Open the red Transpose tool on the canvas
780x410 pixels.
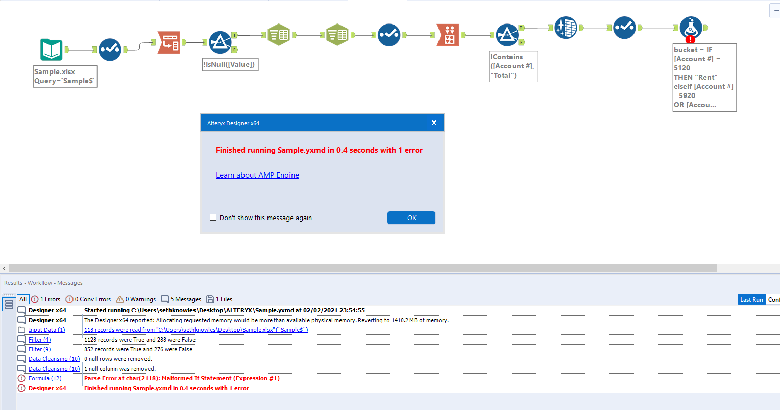[x=168, y=43]
